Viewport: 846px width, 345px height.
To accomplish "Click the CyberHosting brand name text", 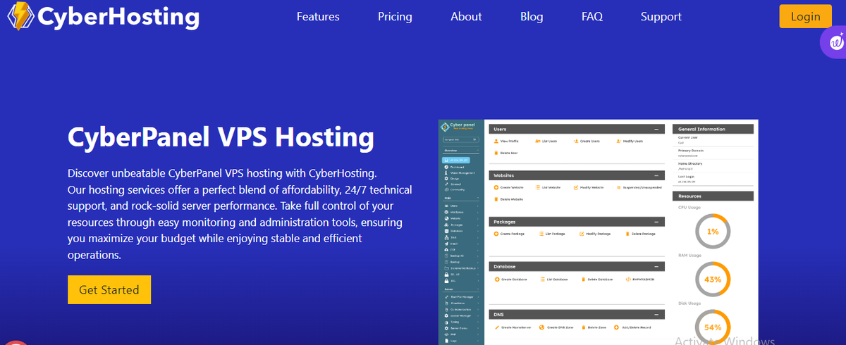I will (118, 17).
